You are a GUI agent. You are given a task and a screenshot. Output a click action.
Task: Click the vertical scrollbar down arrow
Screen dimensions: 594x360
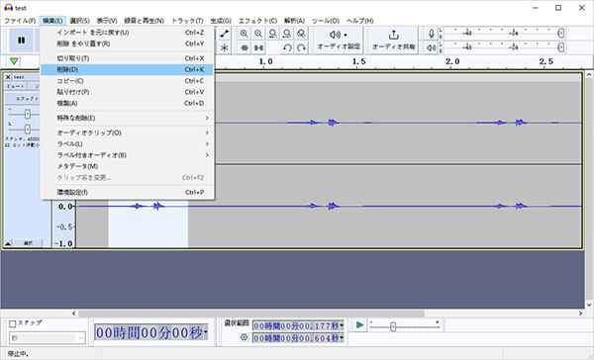589,305
